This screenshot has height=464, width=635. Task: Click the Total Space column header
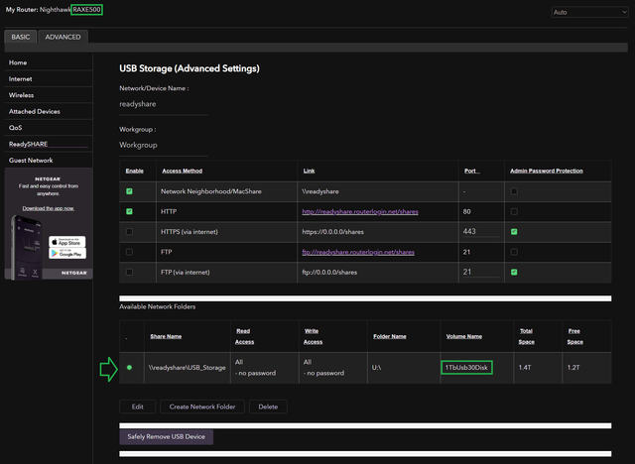(527, 336)
